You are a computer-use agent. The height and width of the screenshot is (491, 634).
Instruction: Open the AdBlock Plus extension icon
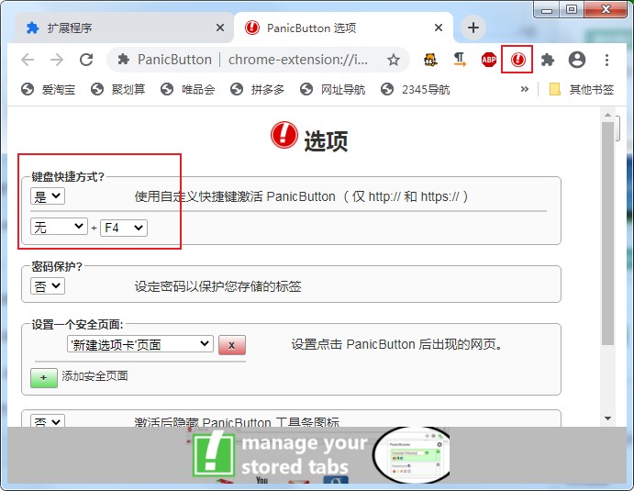coord(488,60)
